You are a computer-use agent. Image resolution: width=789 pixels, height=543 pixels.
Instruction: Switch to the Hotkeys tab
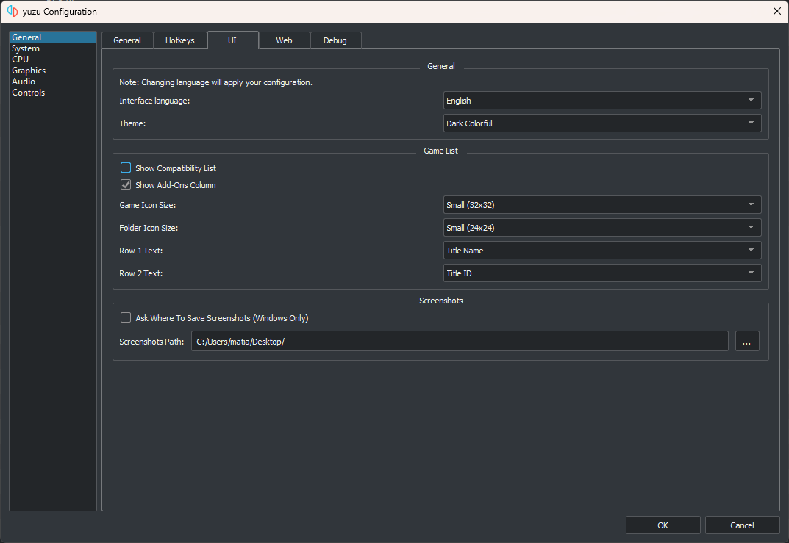180,40
